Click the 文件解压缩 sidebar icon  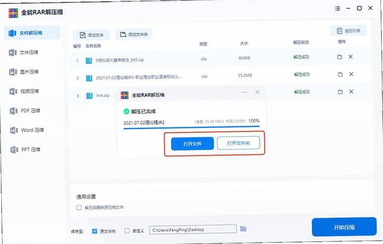13,33
